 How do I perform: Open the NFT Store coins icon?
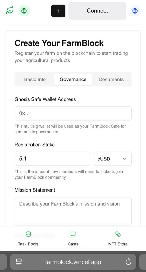118,234
